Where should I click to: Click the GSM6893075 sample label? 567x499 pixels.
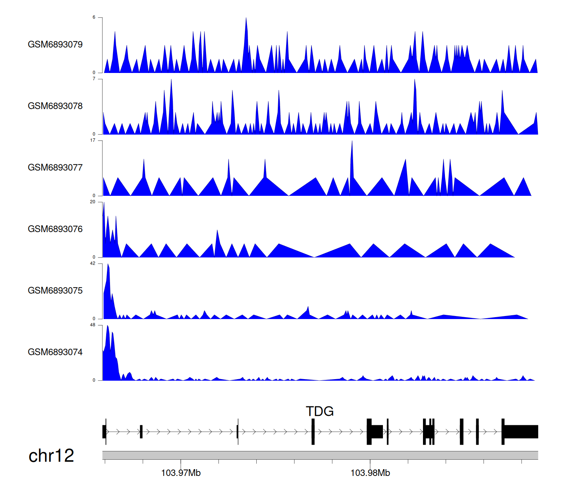(x=55, y=291)
